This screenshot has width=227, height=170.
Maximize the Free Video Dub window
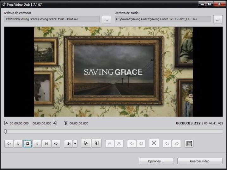[210, 4]
